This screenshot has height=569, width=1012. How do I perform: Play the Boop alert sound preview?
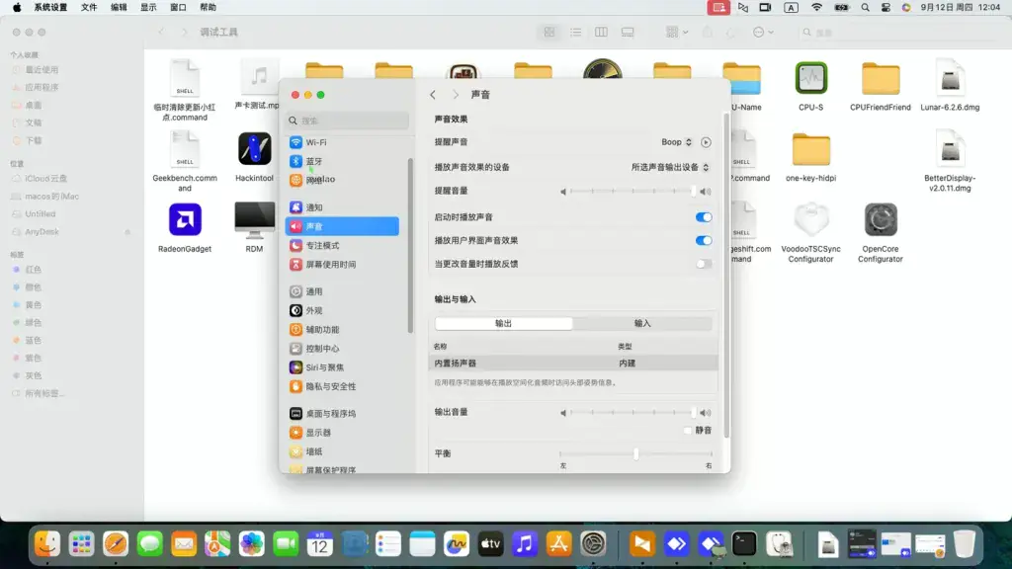pyautogui.click(x=706, y=142)
